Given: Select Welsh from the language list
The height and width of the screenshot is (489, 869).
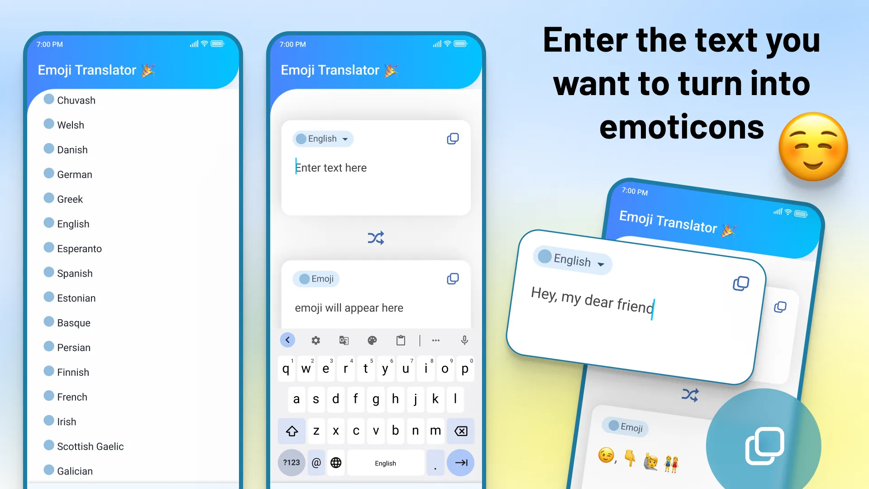Looking at the screenshot, I should tap(71, 125).
